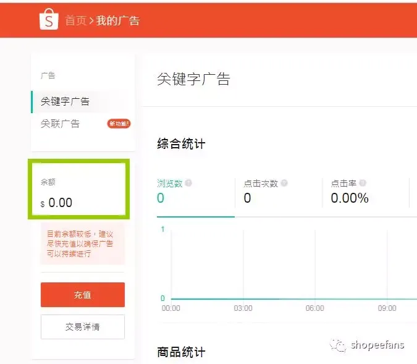Click help icon next to 浏览数
This screenshot has width=417, height=364.
(188, 183)
